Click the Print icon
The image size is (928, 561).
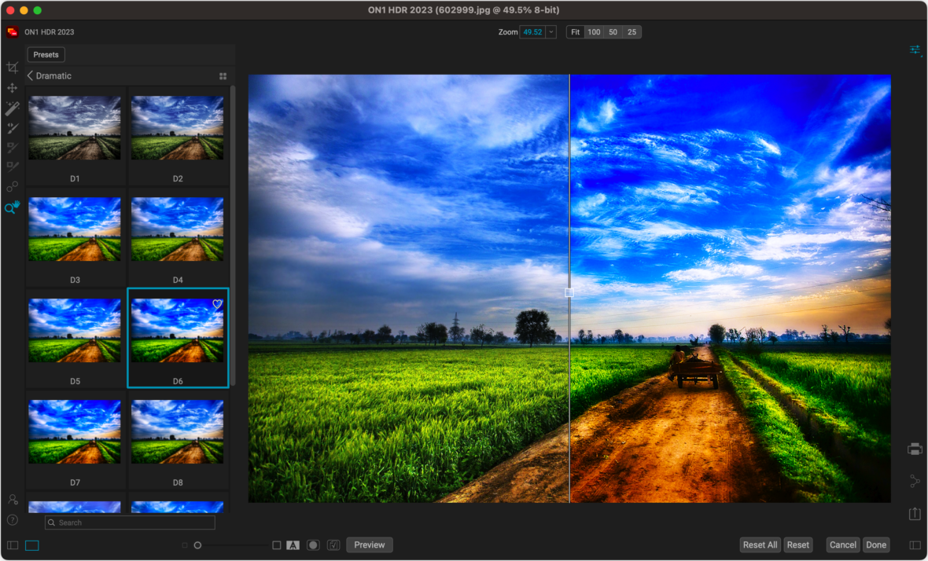click(915, 449)
